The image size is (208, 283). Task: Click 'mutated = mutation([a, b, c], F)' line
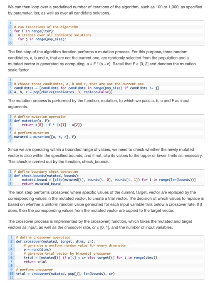45,137
